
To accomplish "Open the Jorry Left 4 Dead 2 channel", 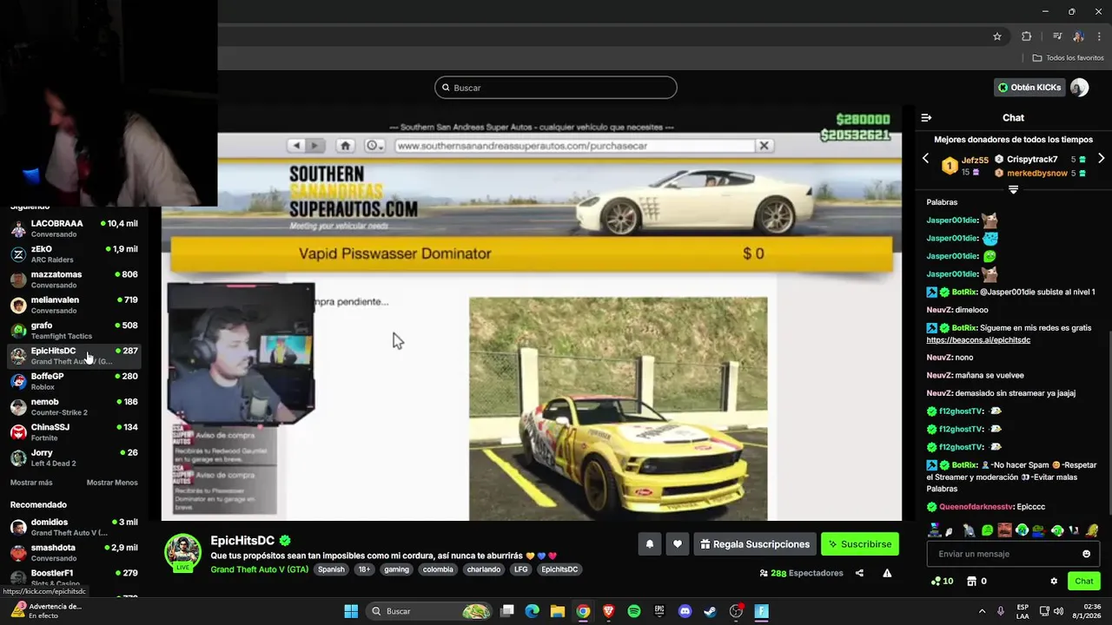I will [x=74, y=457].
